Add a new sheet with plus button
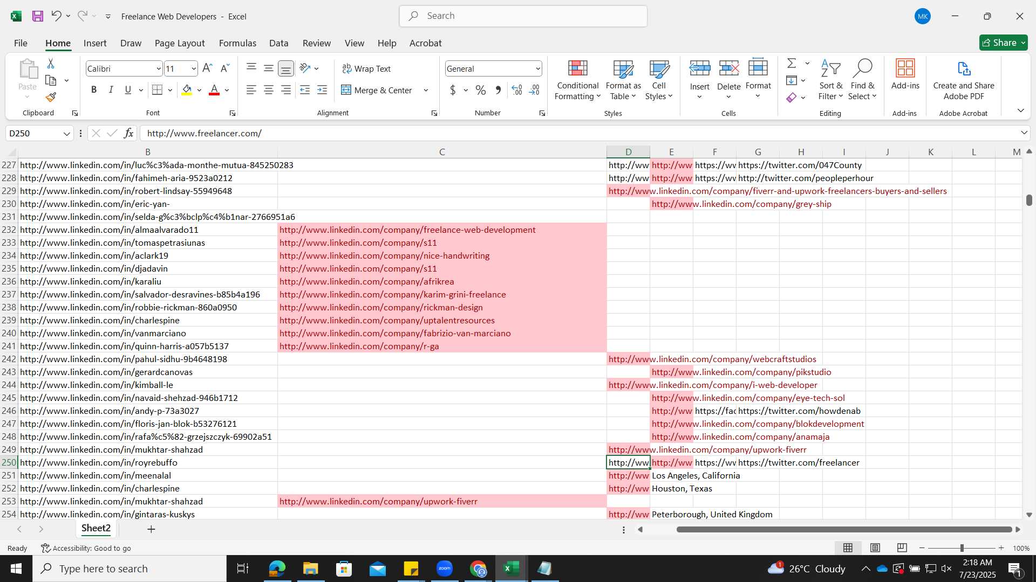 pos(151,529)
